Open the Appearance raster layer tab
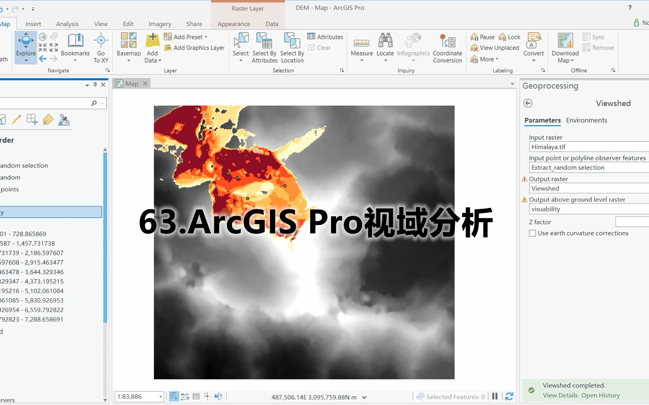The width and height of the screenshot is (649, 405). [234, 24]
